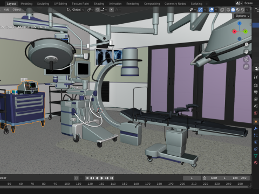Switch perspective/orthographic grid icon

pos(246,67)
